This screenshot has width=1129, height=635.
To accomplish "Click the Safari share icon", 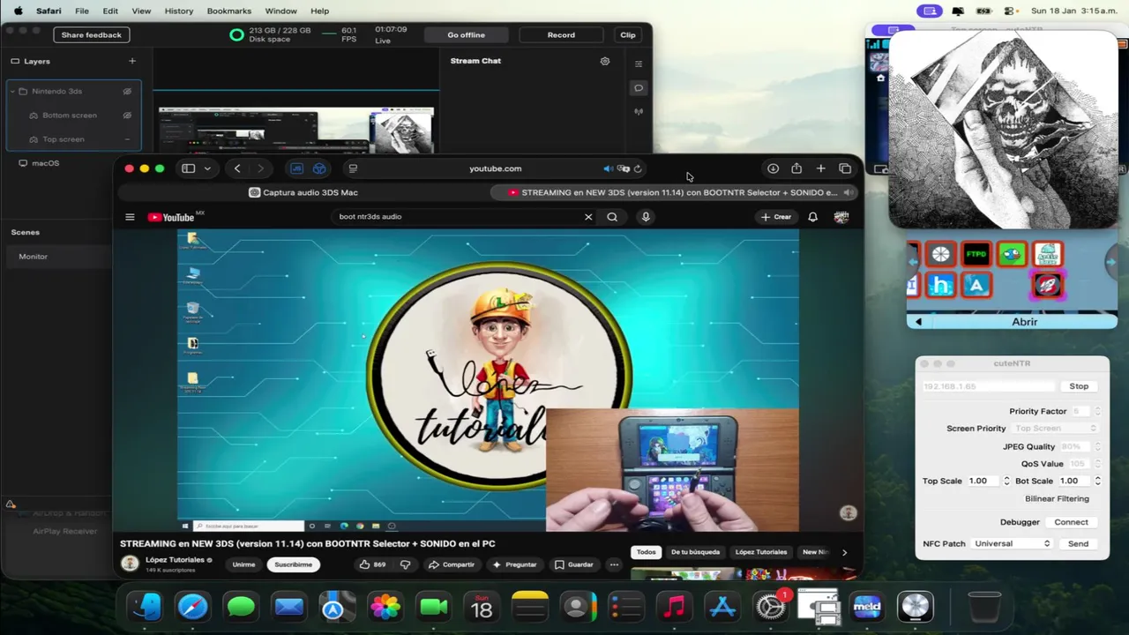I will 796,168.
